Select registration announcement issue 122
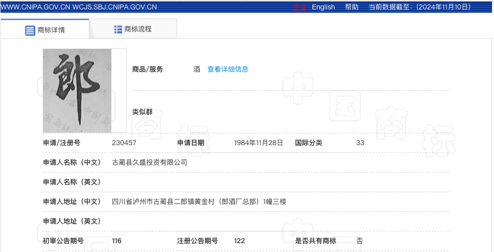This screenshot has width=494, height=252. pos(239,241)
